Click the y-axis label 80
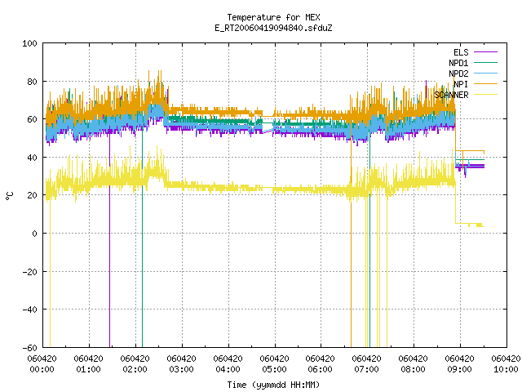522x392 pixels. click(x=32, y=82)
